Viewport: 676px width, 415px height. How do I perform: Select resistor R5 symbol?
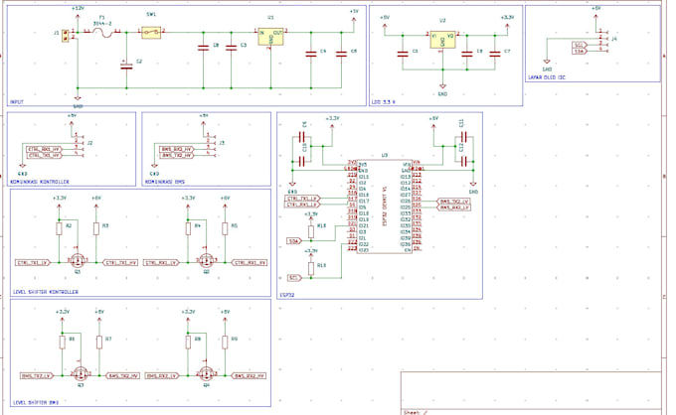225,228
